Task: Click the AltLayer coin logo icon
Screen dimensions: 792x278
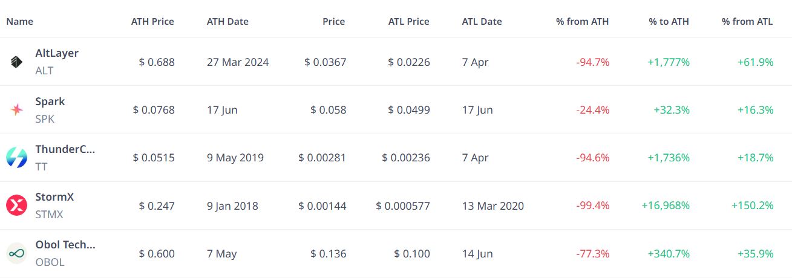Action: tap(16, 62)
